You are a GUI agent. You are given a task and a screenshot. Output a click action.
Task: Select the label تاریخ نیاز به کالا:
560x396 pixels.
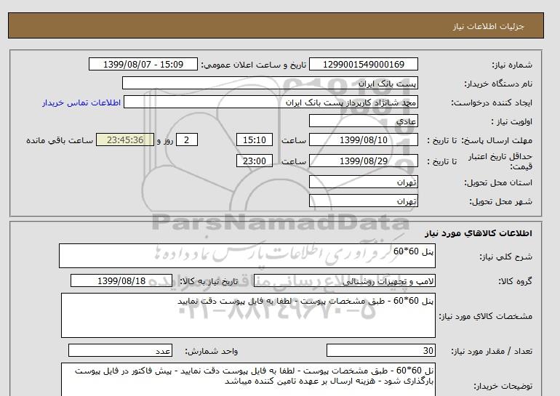pyautogui.click(x=209, y=281)
